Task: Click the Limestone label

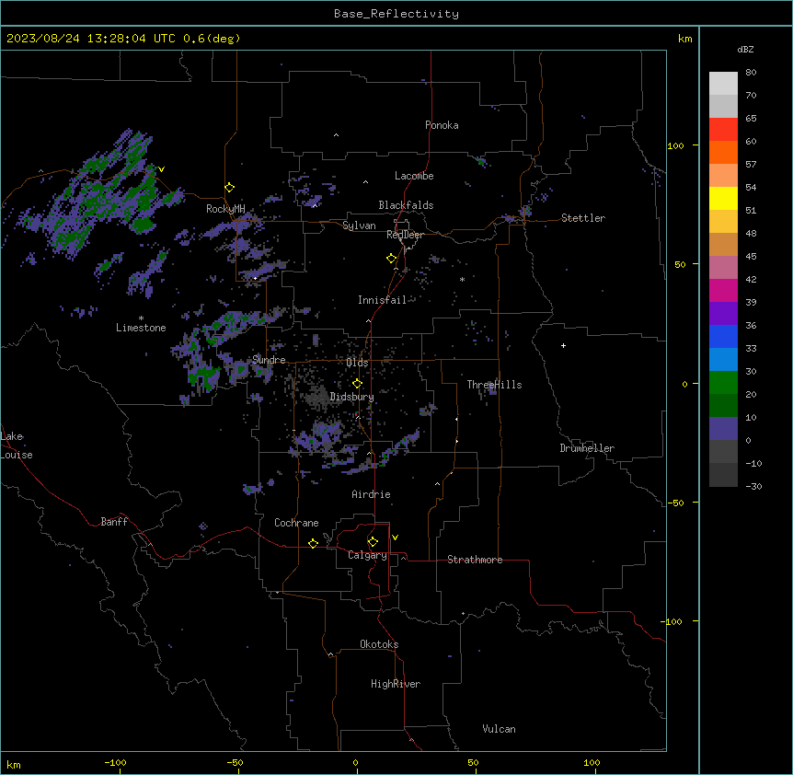Action: coord(141,328)
